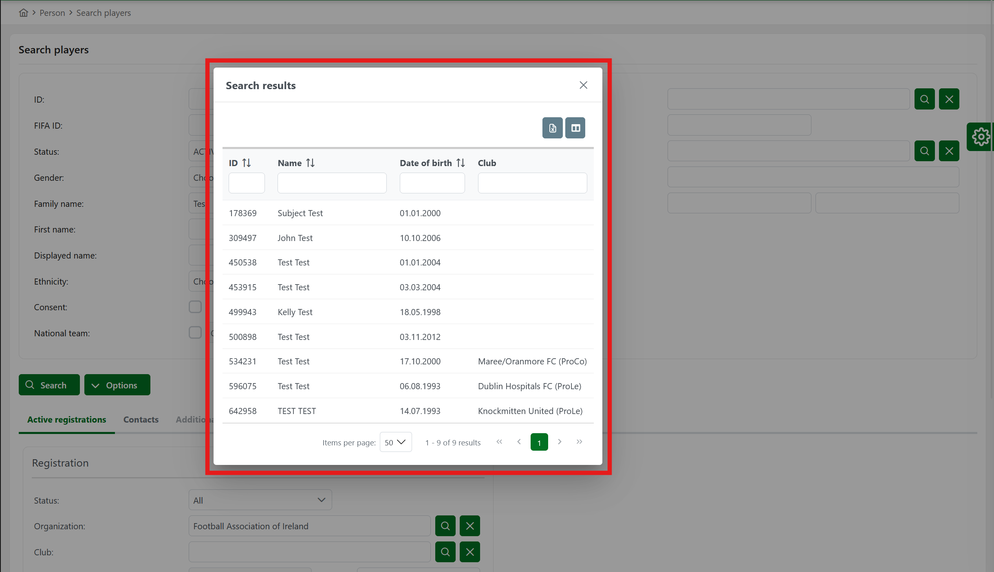Click the green Search button
This screenshot has height=572, width=994.
(x=49, y=385)
